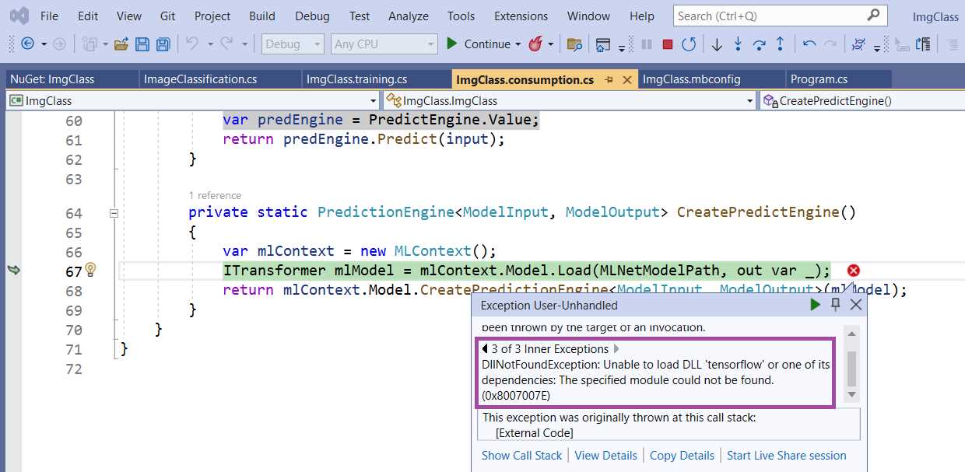Pin the Exception User-Unhandled popup

[x=834, y=305]
